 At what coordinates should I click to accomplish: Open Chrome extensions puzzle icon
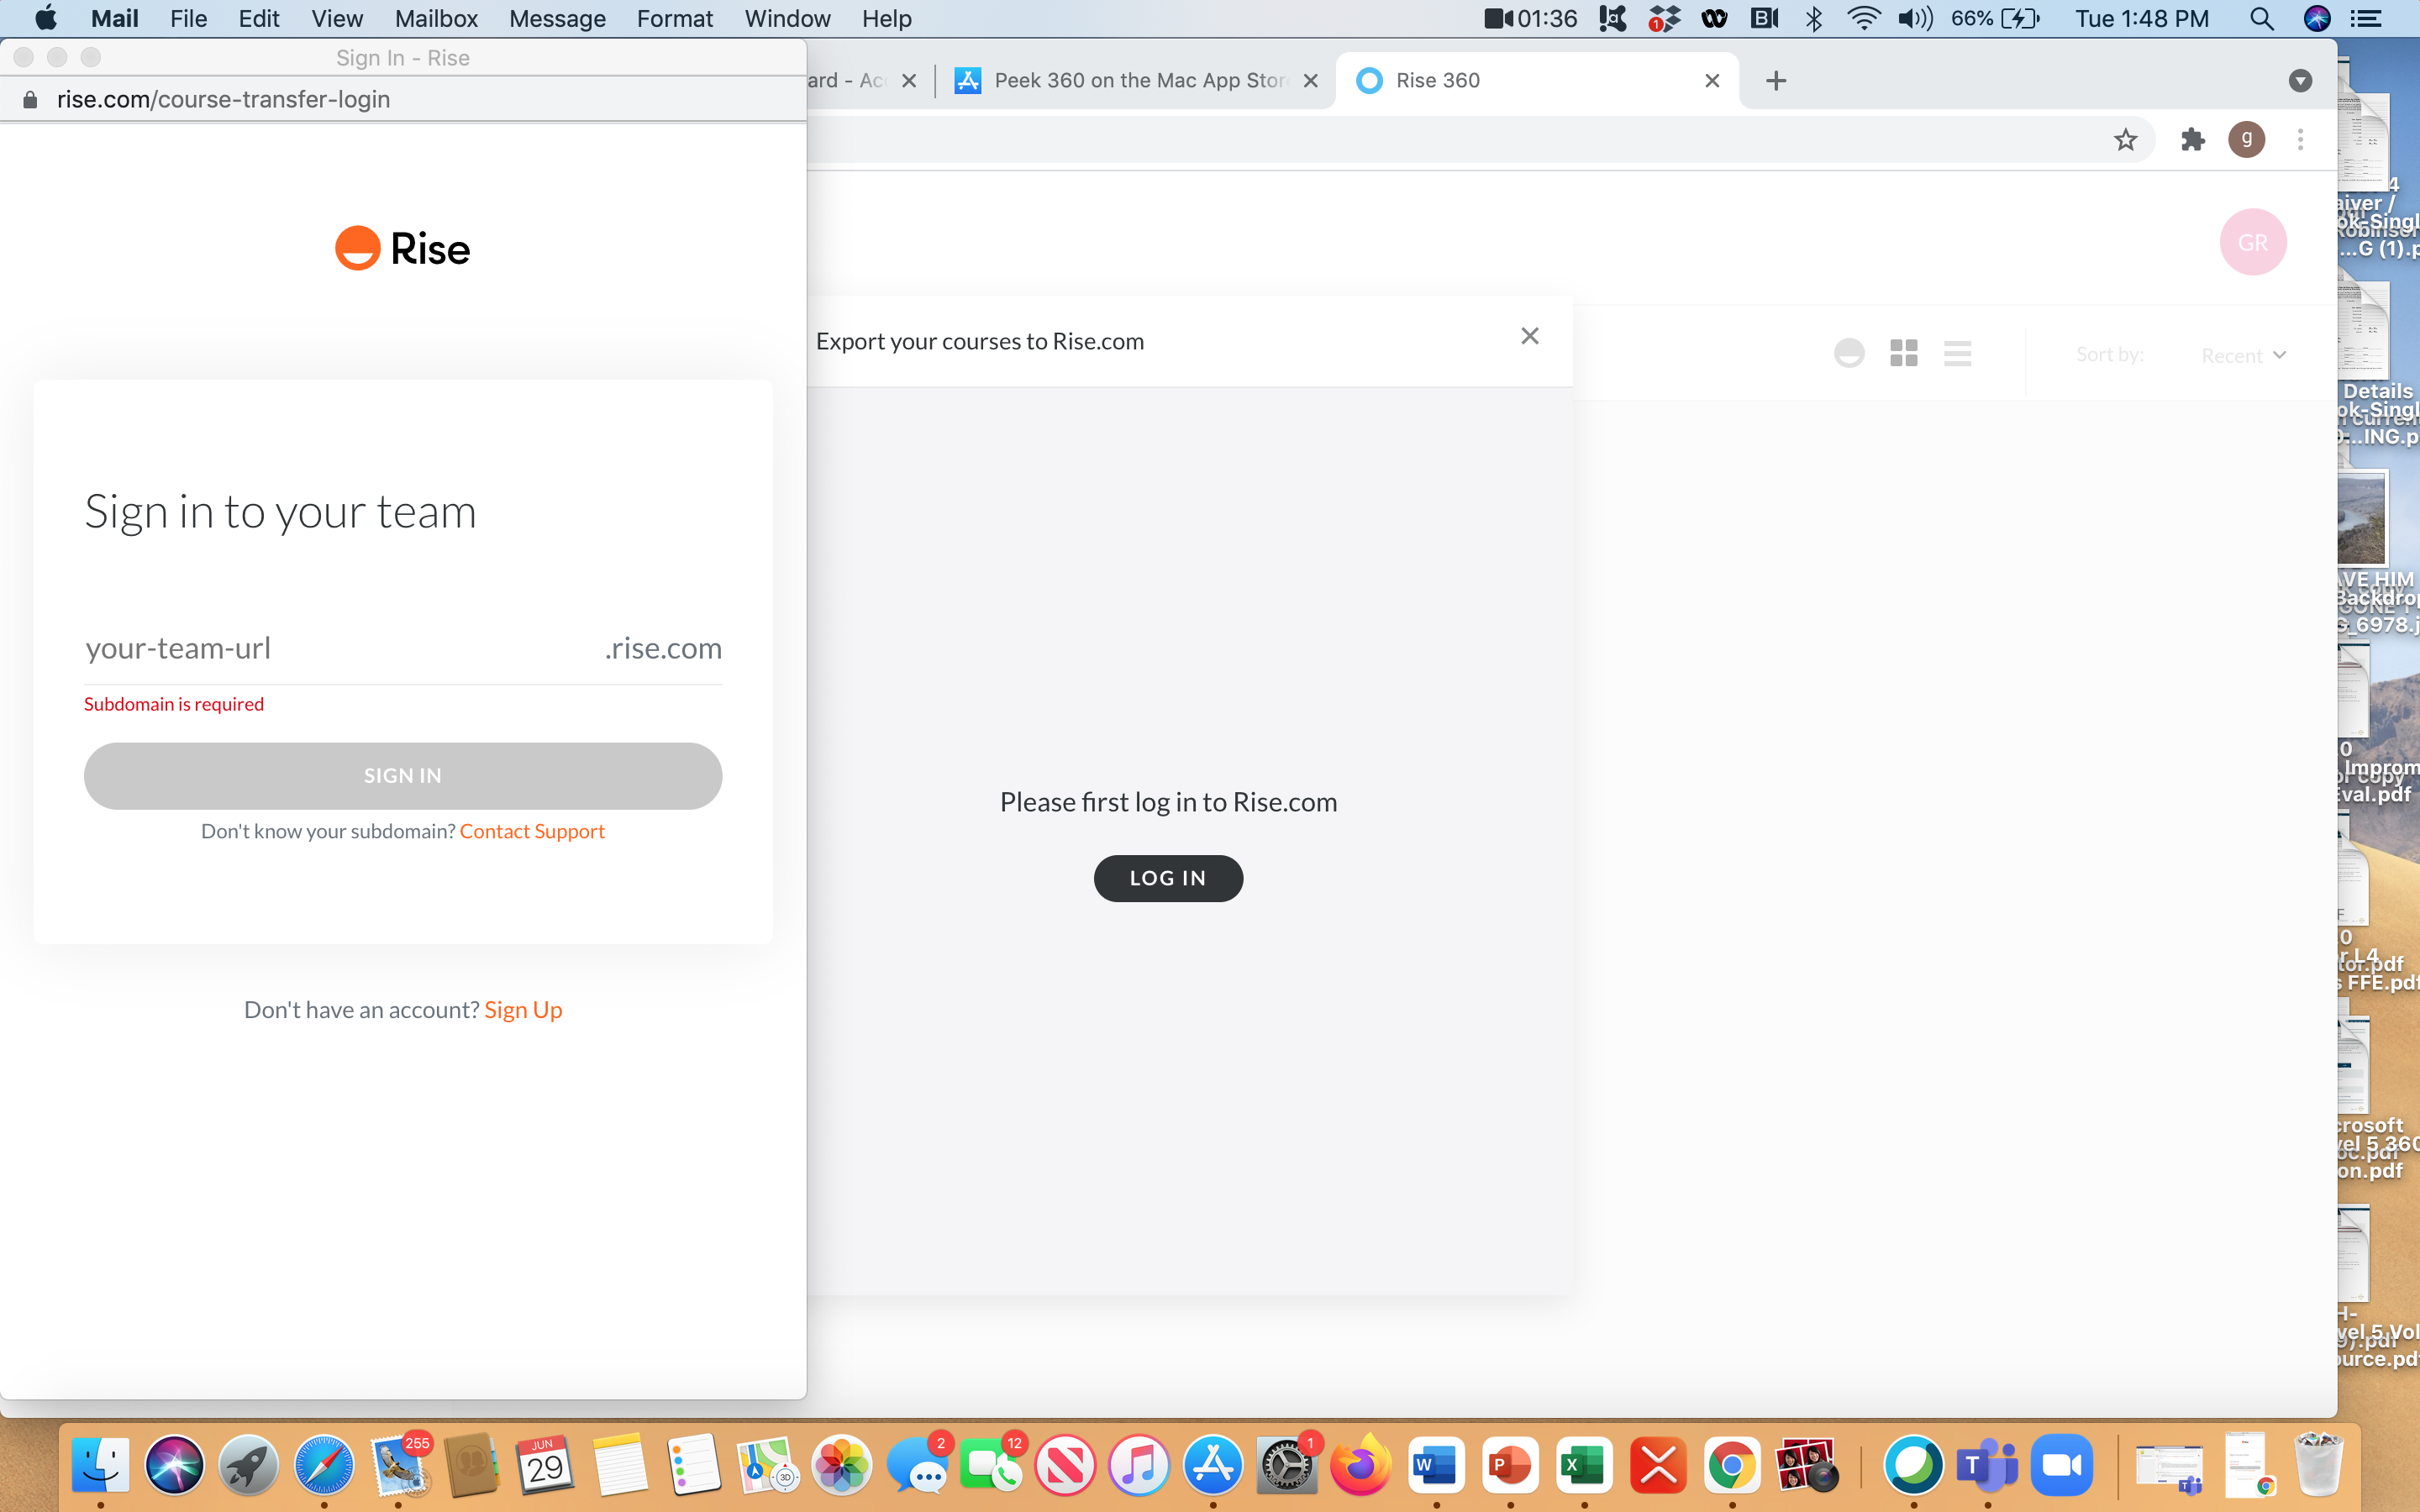[x=2192, y=140]
